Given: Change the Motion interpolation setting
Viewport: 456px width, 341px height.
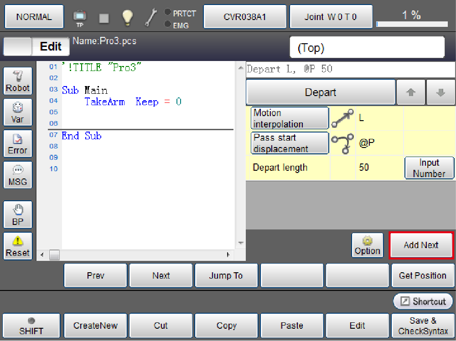Looking at the screenshot, I should (x=290, y=118).
